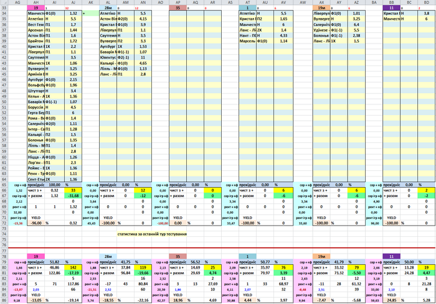
Task: Click the 'Арсенал' cell
Action: [x=36, y=30]
